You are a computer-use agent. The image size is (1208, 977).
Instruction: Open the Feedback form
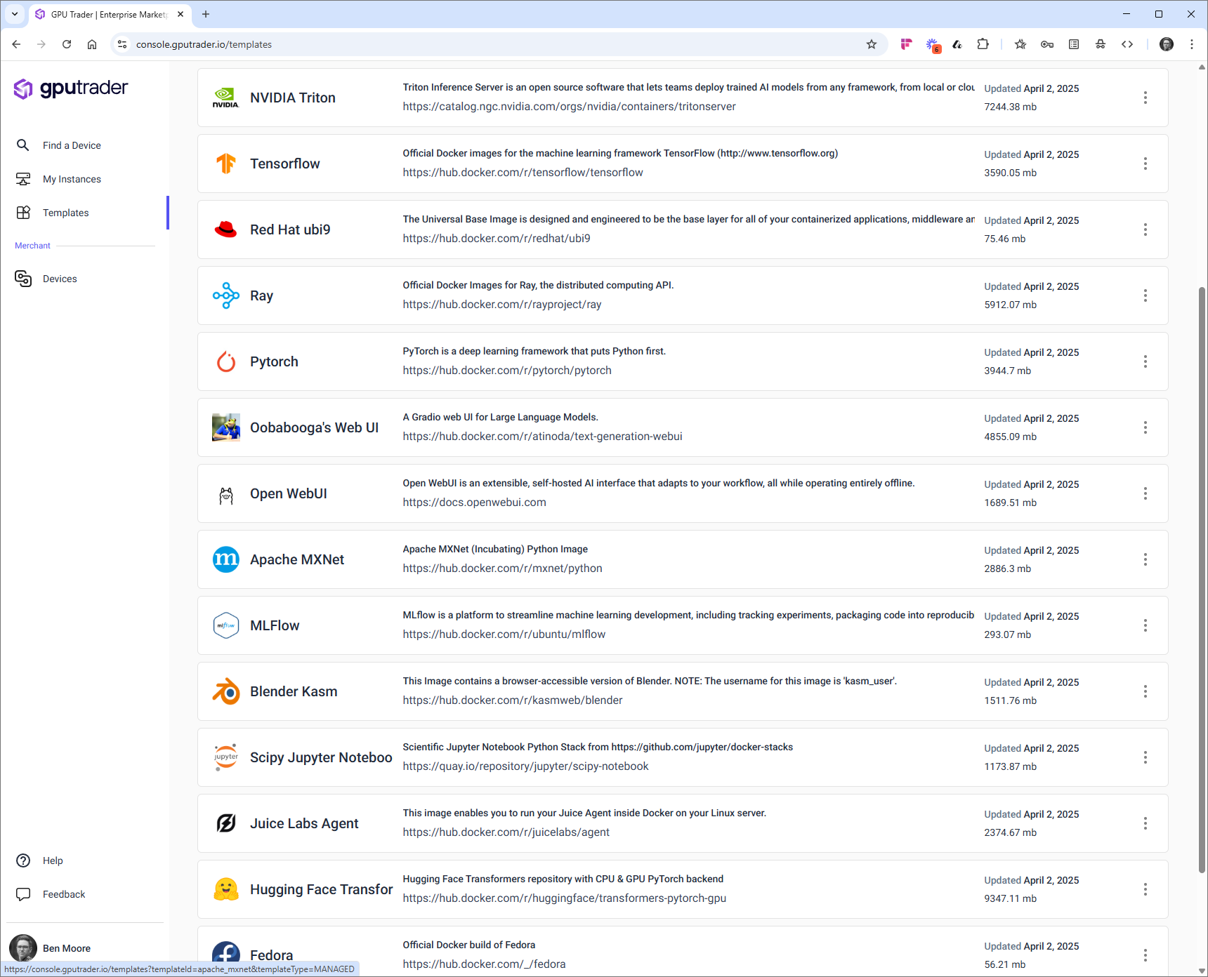coord(64,894)
